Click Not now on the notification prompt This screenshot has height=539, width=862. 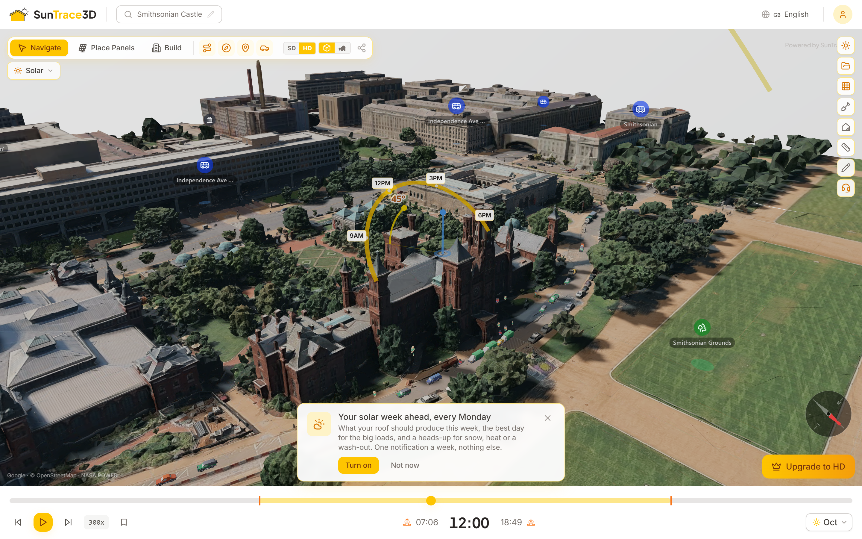click(x=405, y=465)
